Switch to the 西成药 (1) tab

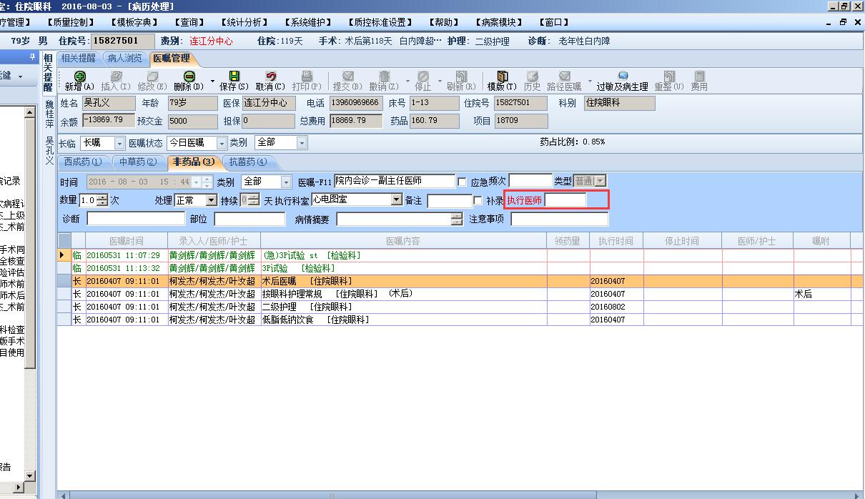[x=82, y=162]
